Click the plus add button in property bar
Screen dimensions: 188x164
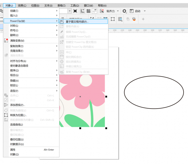[x=143, y=19]
